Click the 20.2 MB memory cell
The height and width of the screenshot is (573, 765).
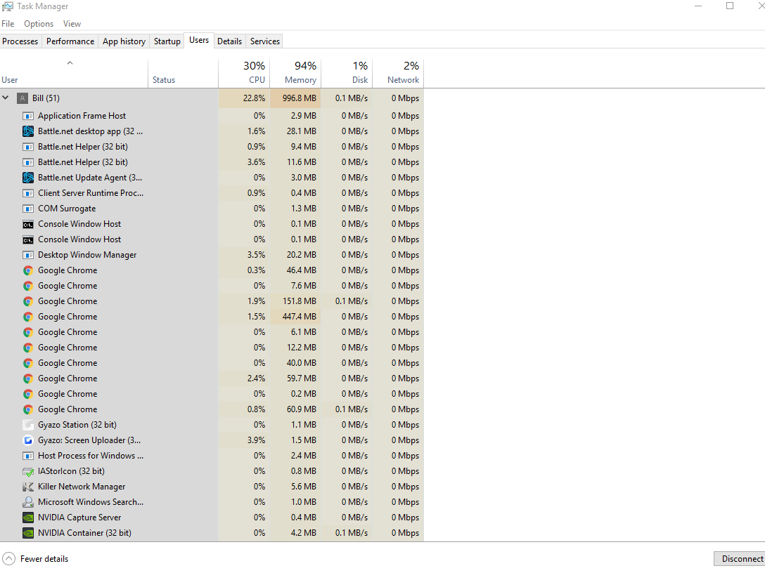click(x=295, y=255)
